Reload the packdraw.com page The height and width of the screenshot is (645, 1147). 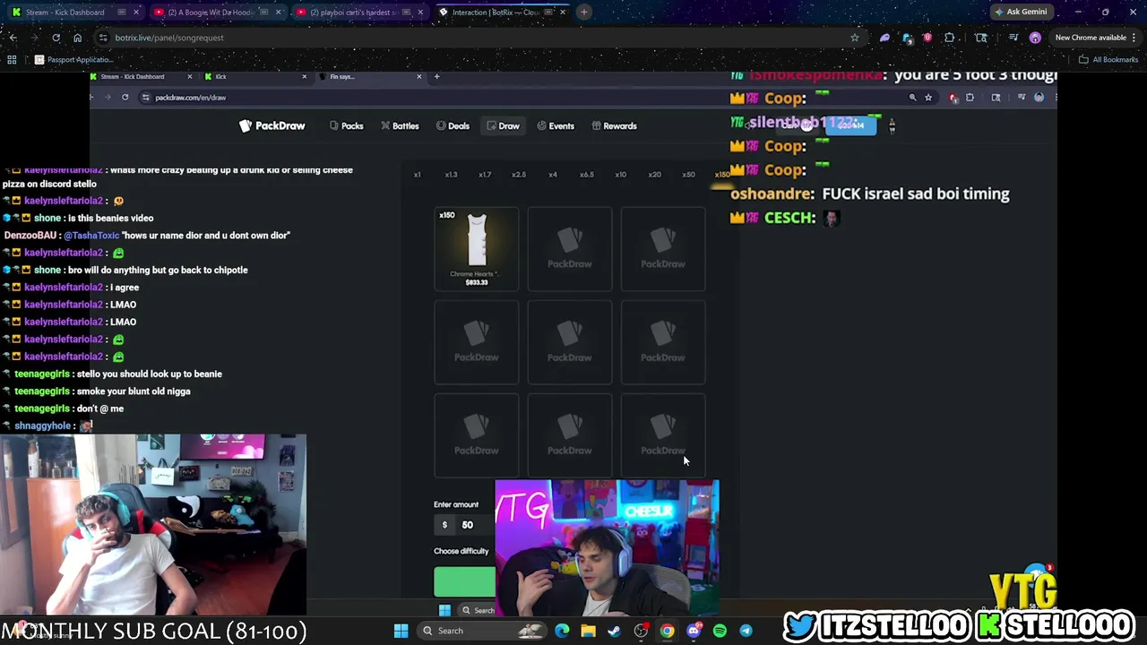(125, 98)
